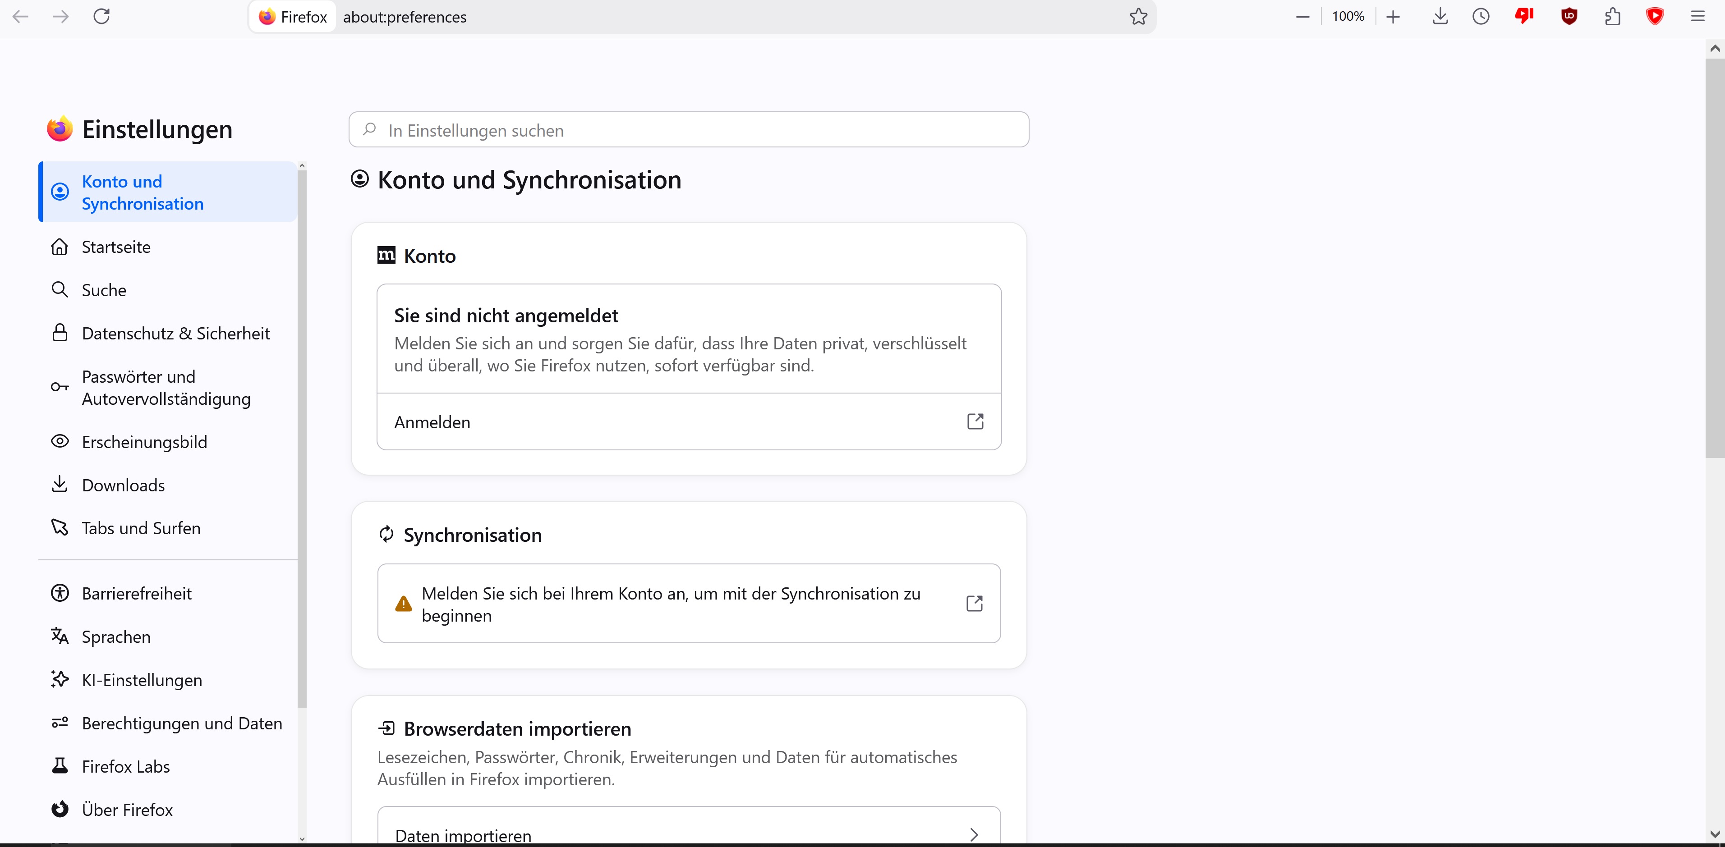The image size is (1725, 847).
Task: Click the Firefox identity badge in address bar
Action: (293, 17)
